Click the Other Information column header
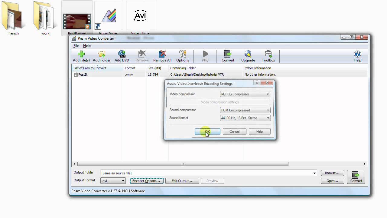This screenshot has width=387, height=218. [x=305, y=68]
